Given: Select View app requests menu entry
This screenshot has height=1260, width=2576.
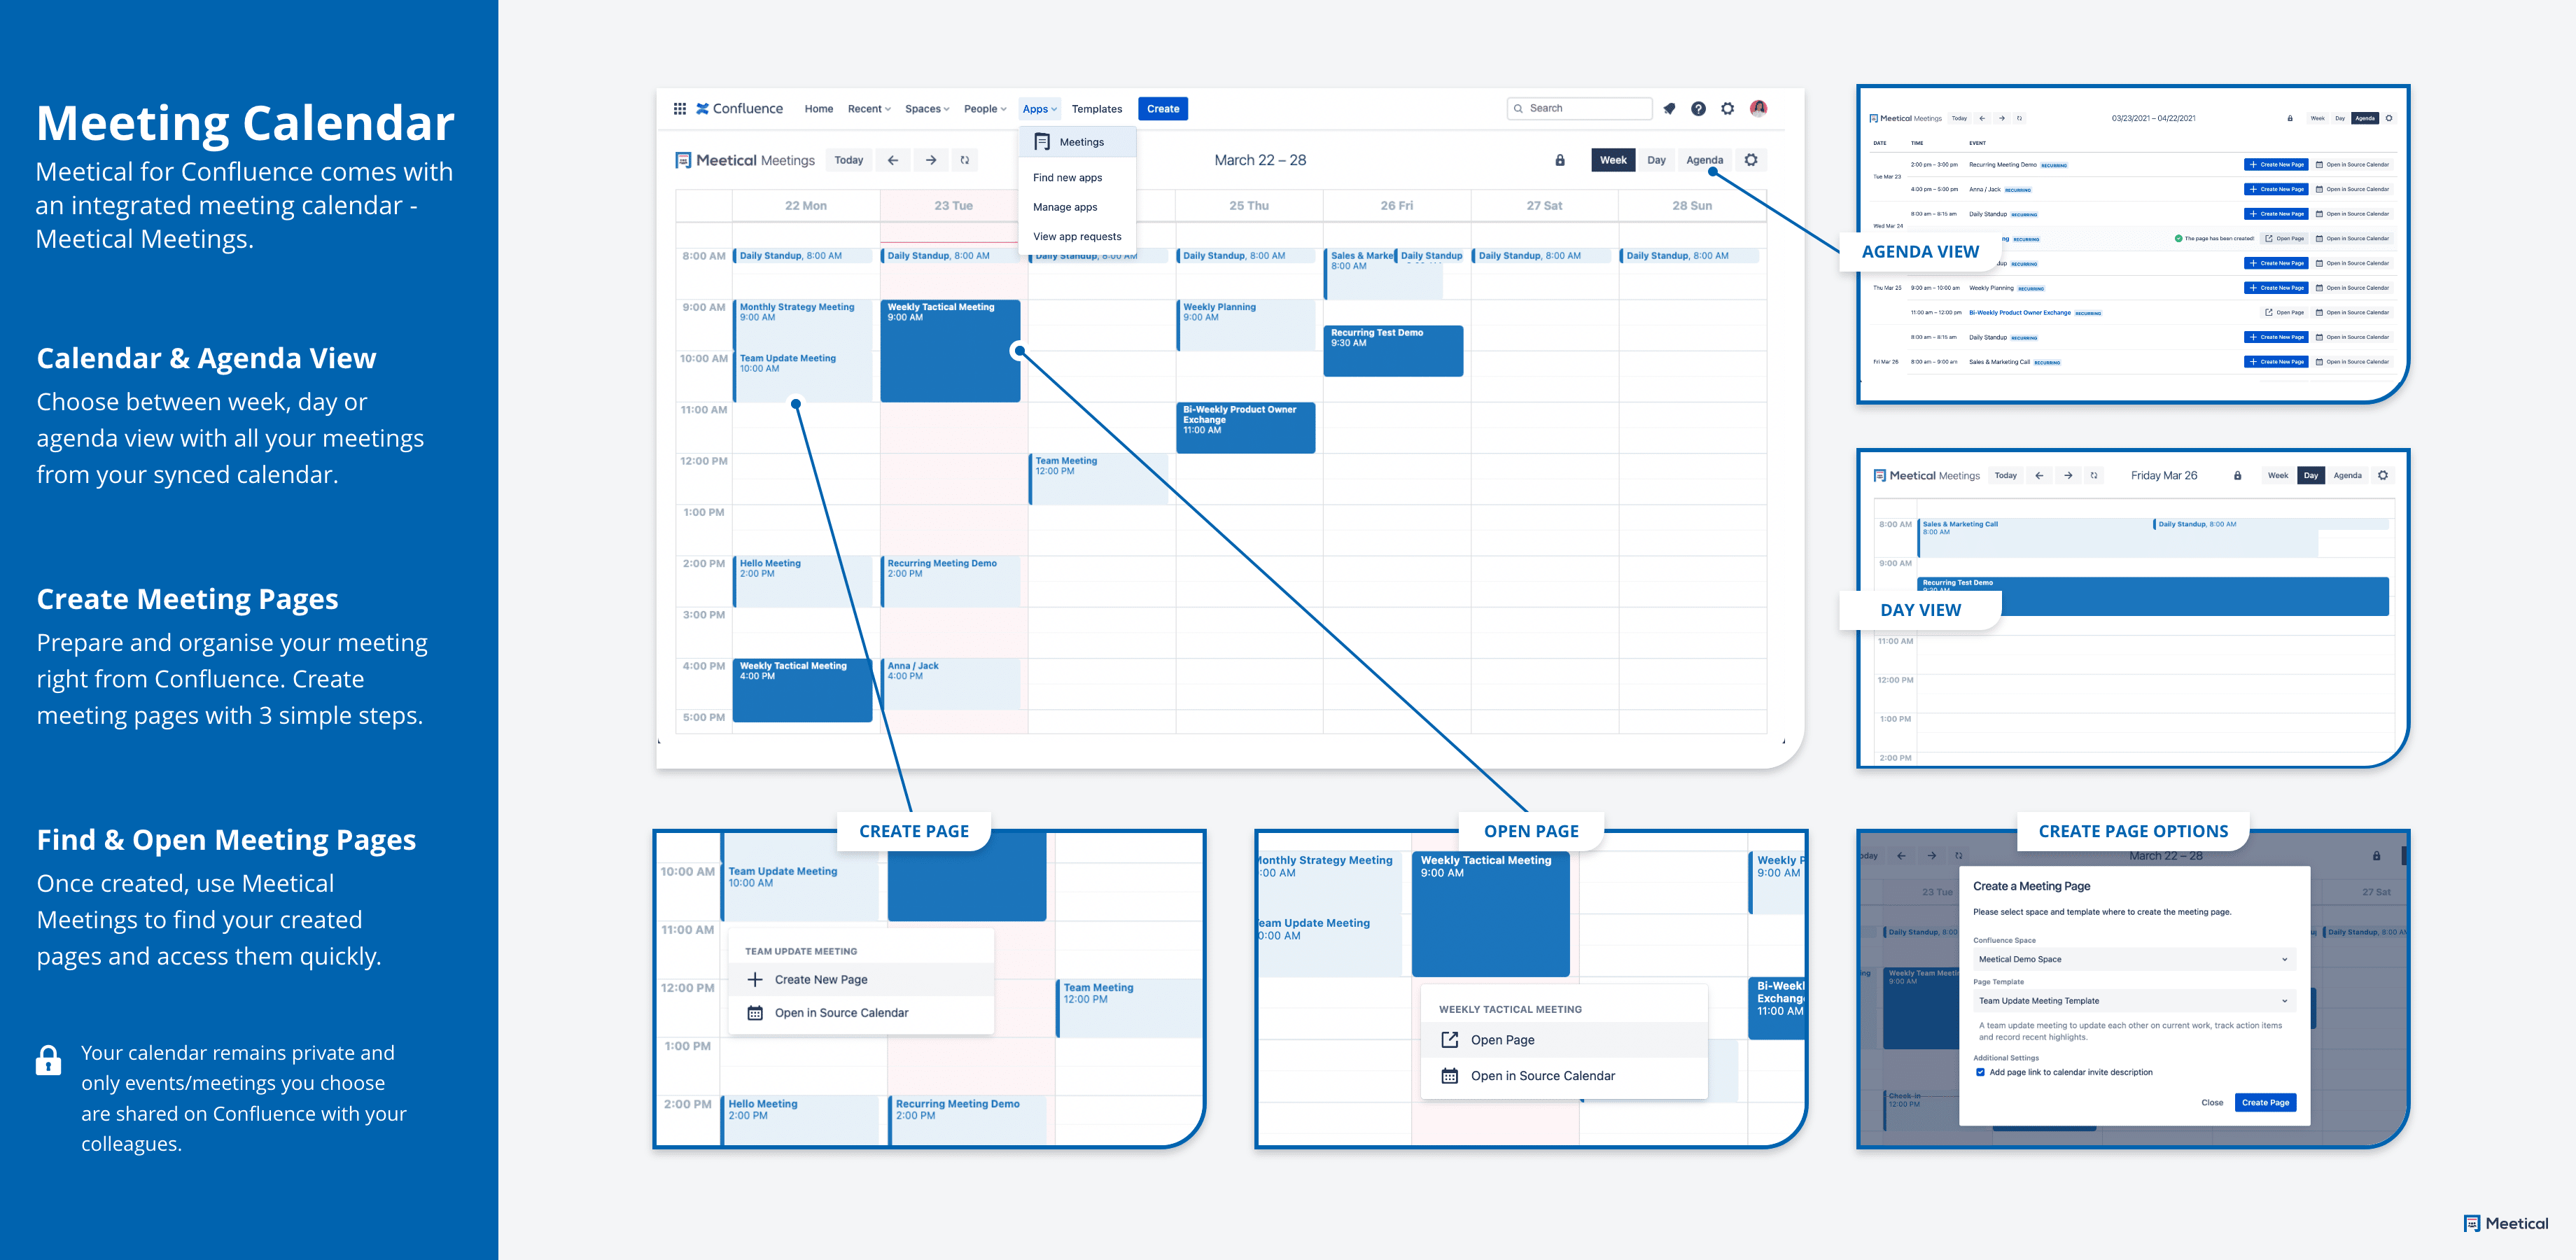Looking at the screenshot, I should (x=1077, y=237).
